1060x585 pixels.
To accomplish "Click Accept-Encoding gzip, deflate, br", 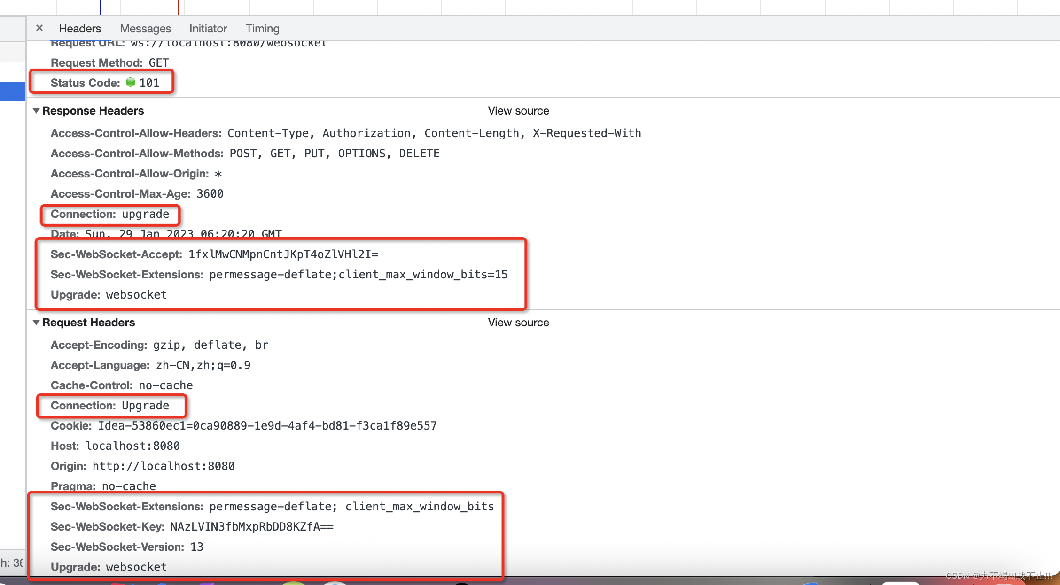I will 160,345.
